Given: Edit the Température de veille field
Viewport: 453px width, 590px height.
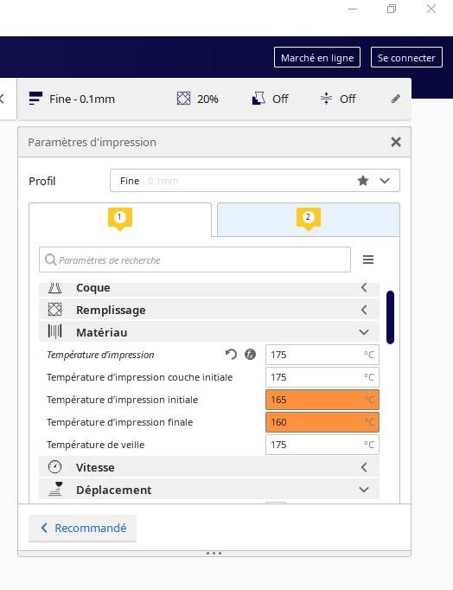Looking at the screenshot, I should click(x=322, y=445).
